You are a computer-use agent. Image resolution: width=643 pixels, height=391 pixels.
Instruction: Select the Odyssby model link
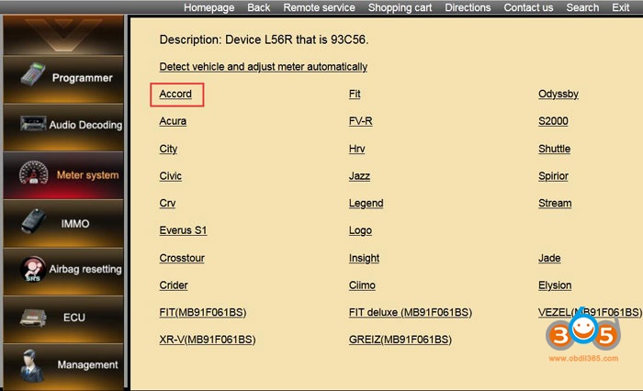[558, 95]
